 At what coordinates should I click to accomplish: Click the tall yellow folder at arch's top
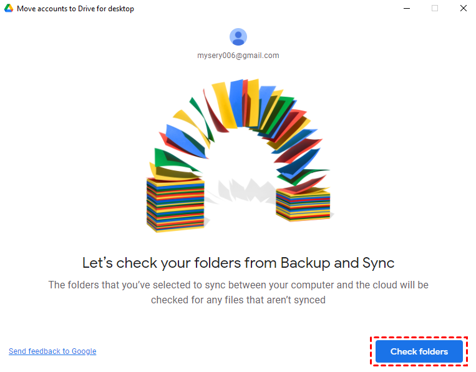[222, 99]
